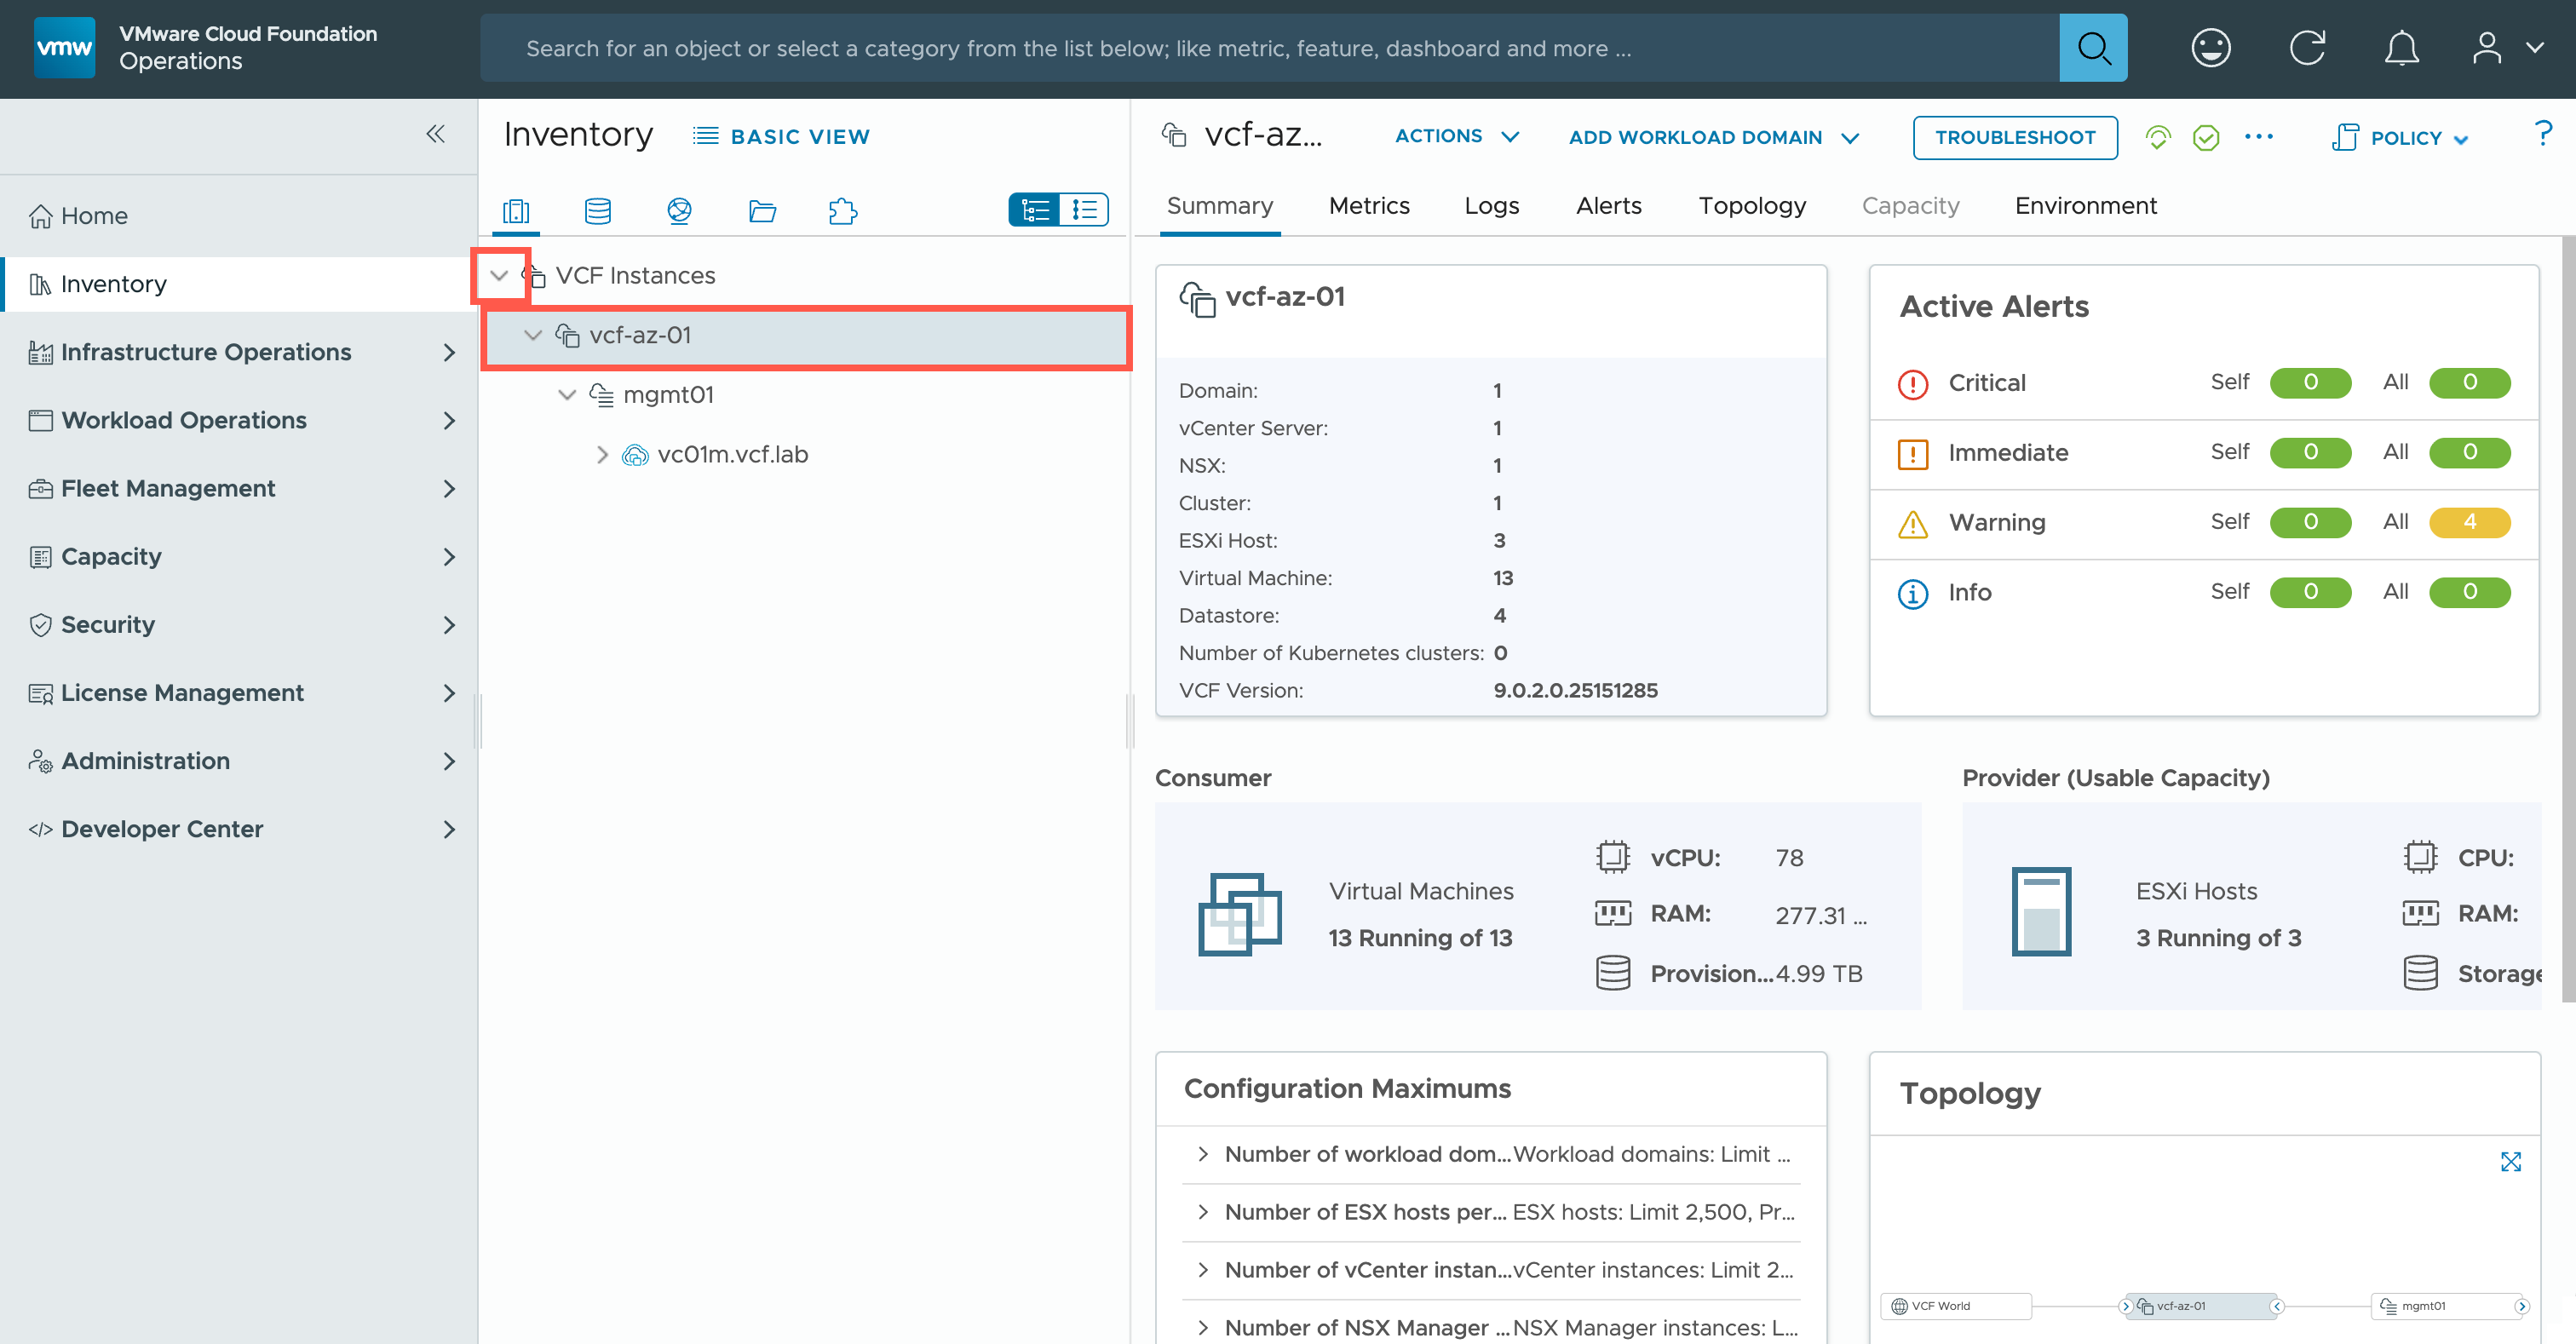Collapse the left navigation with double-chevron

[x=435, y=134]
